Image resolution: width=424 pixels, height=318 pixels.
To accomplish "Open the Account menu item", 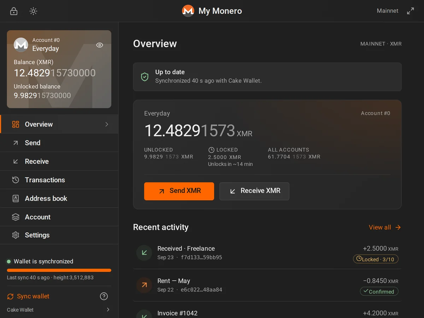I will [59, 217].
